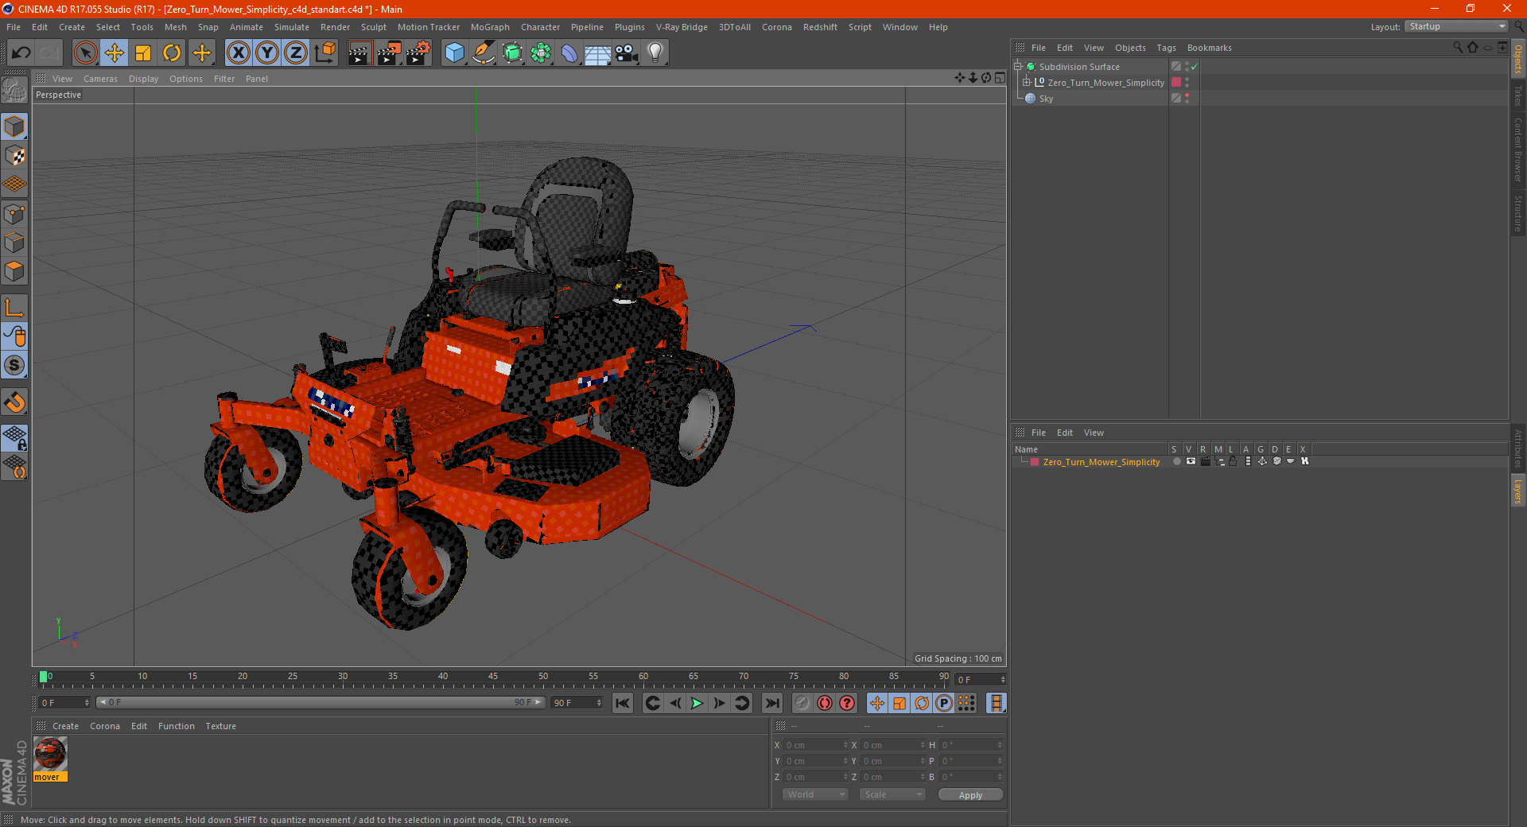
Task: Select the Rotate tool in top toolbar
Action: click(x=172, y=53)
